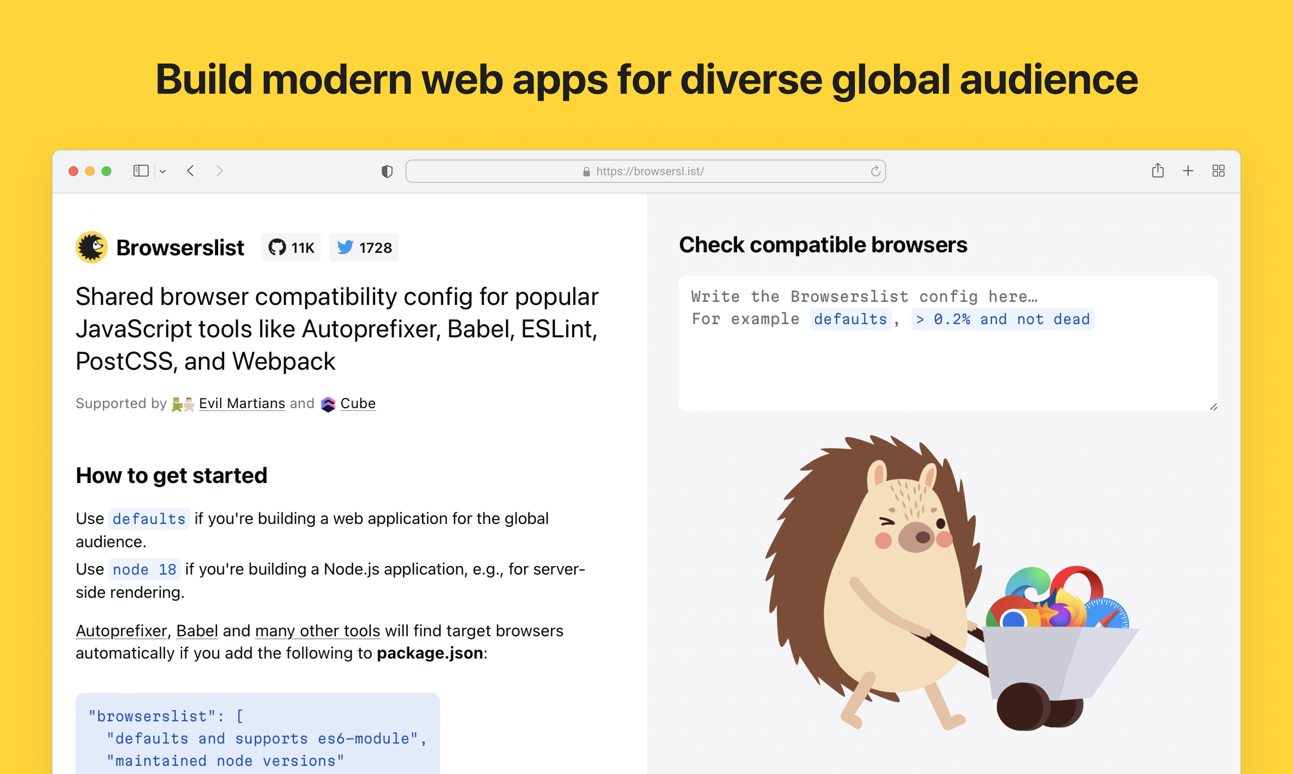Click the Browserslist config textarea
This screenshot has height=774, width=1293.
(948, 343)
